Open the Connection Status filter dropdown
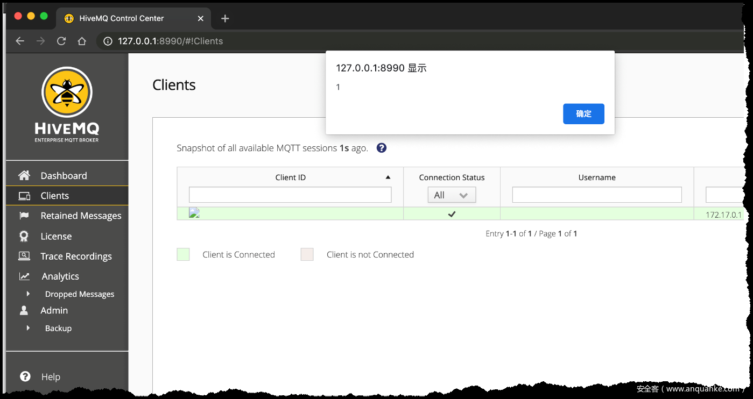Viewport: 753px width, 399px height. tap(452, 195)
